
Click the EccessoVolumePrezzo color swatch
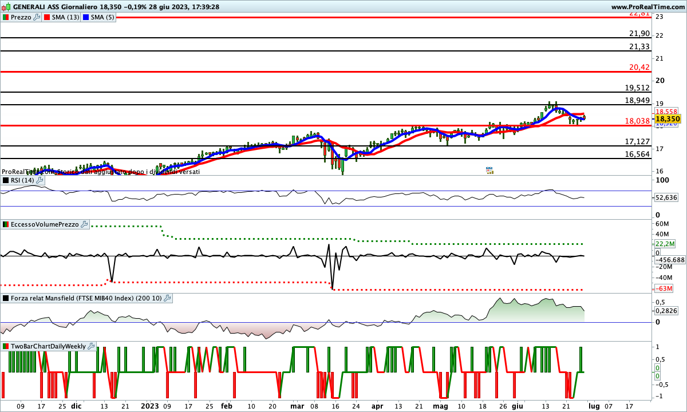coord(6,224)
